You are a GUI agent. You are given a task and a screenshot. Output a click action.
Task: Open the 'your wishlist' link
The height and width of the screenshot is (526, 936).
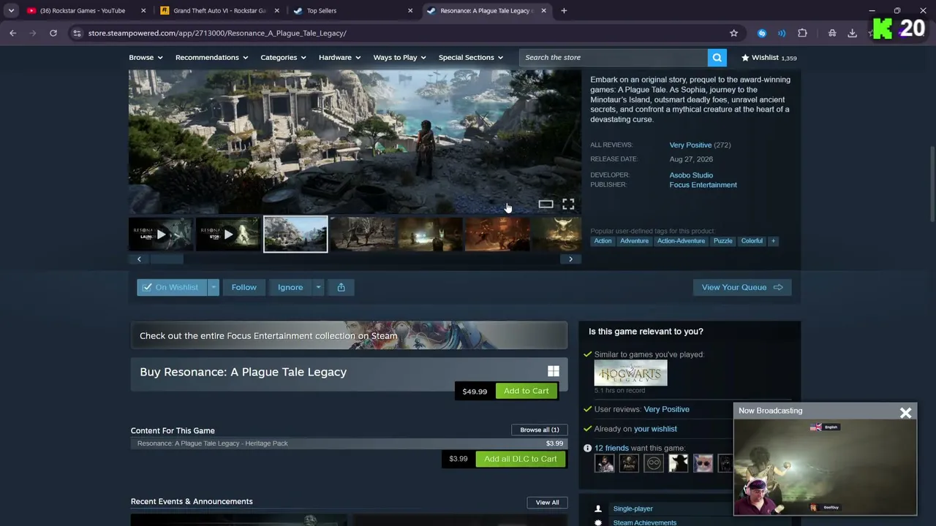pos(655,429)
